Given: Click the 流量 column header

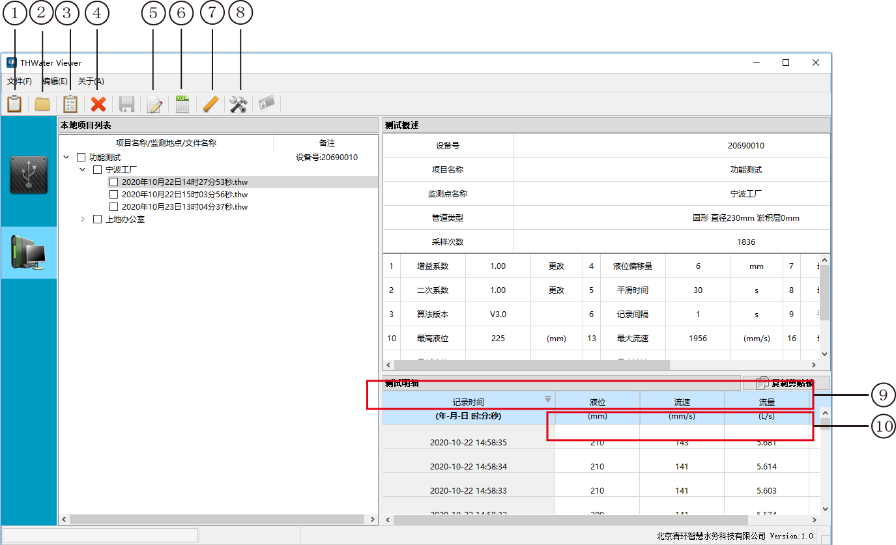Looking at the screenshot, I should [767, 402].
